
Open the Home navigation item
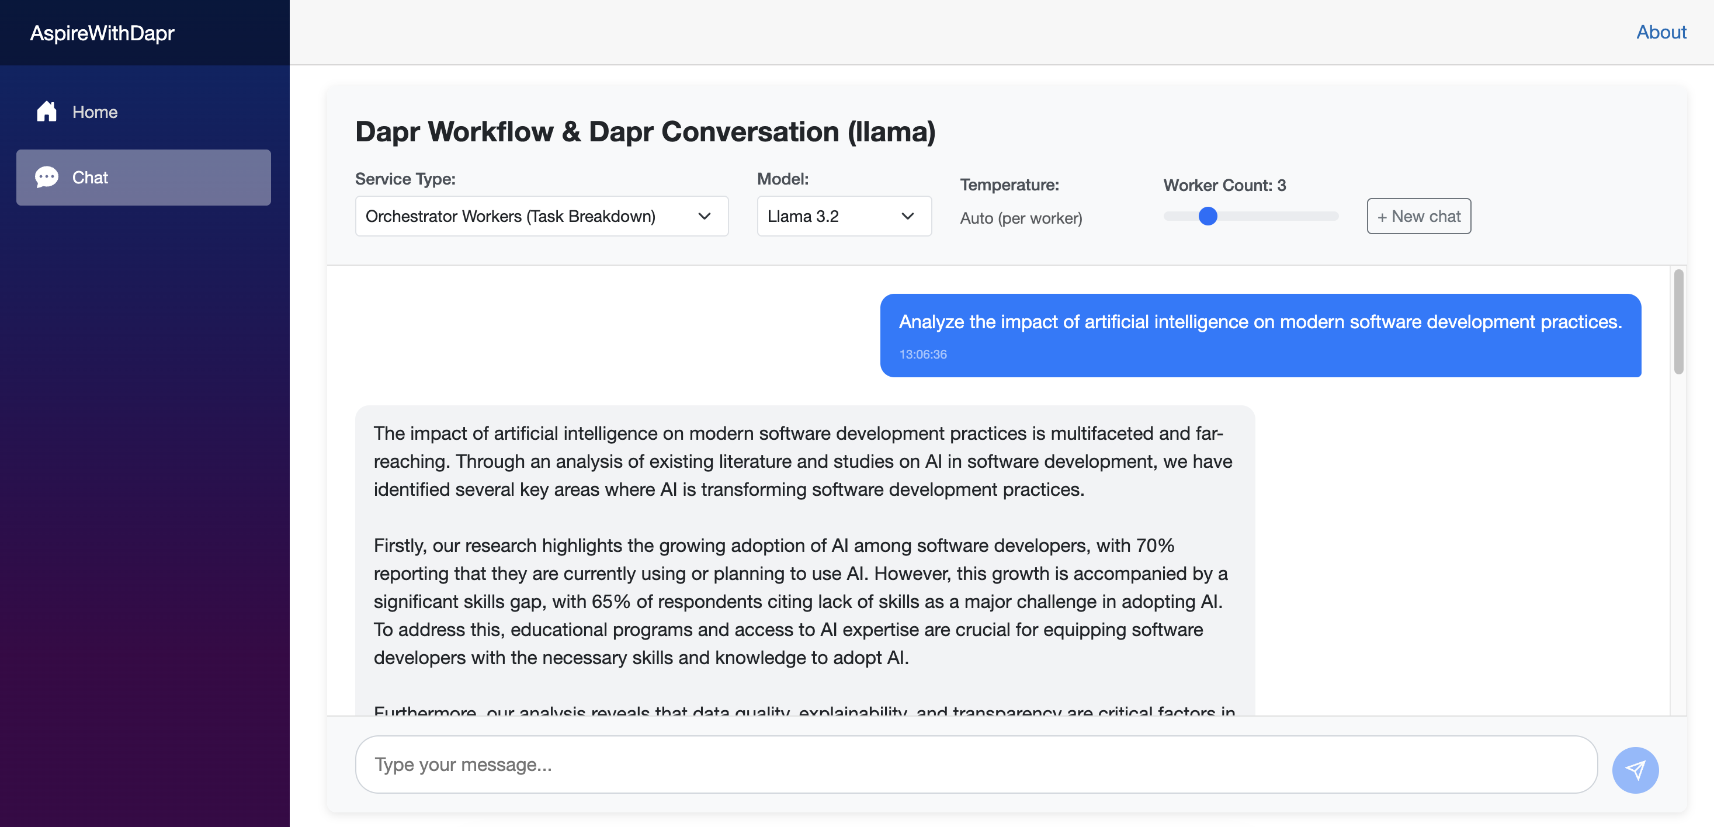click(x=95, y=112)
